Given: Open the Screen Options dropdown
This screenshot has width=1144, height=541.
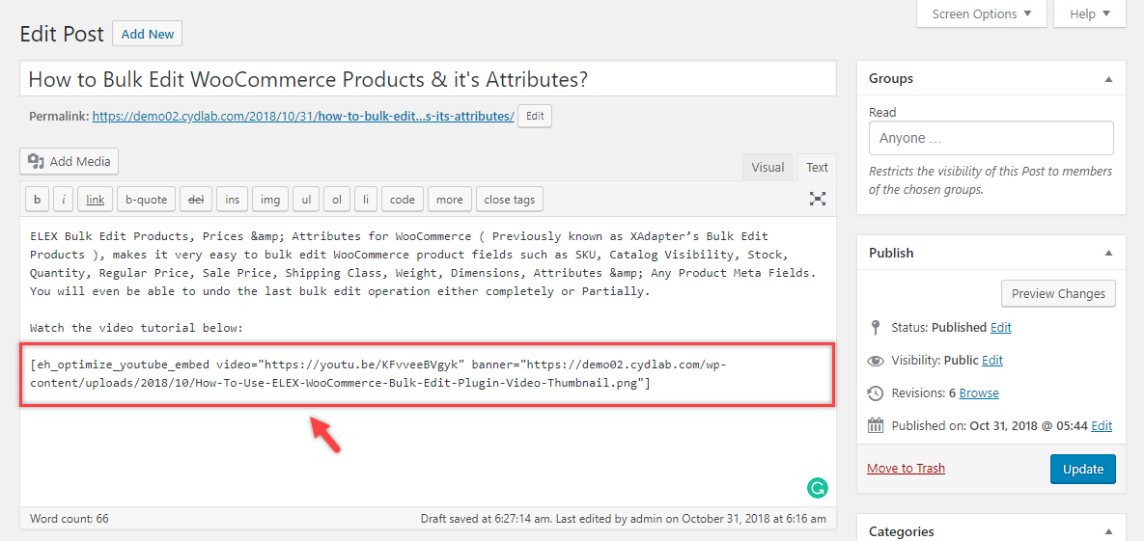Looking at the screenshot, I should coord(981,14).
